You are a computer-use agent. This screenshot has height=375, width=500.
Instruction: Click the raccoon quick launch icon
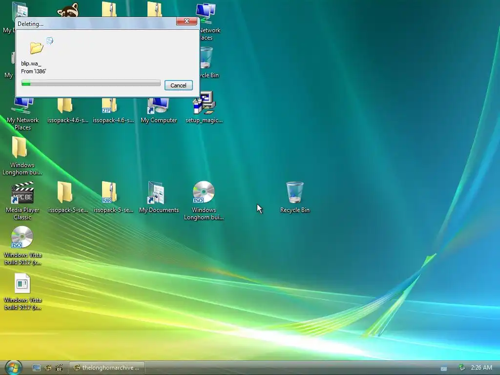48,368
